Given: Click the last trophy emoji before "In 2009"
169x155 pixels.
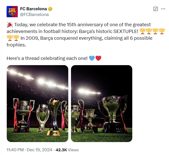Looking at the screenshot, I should click(x=16, y=38).
